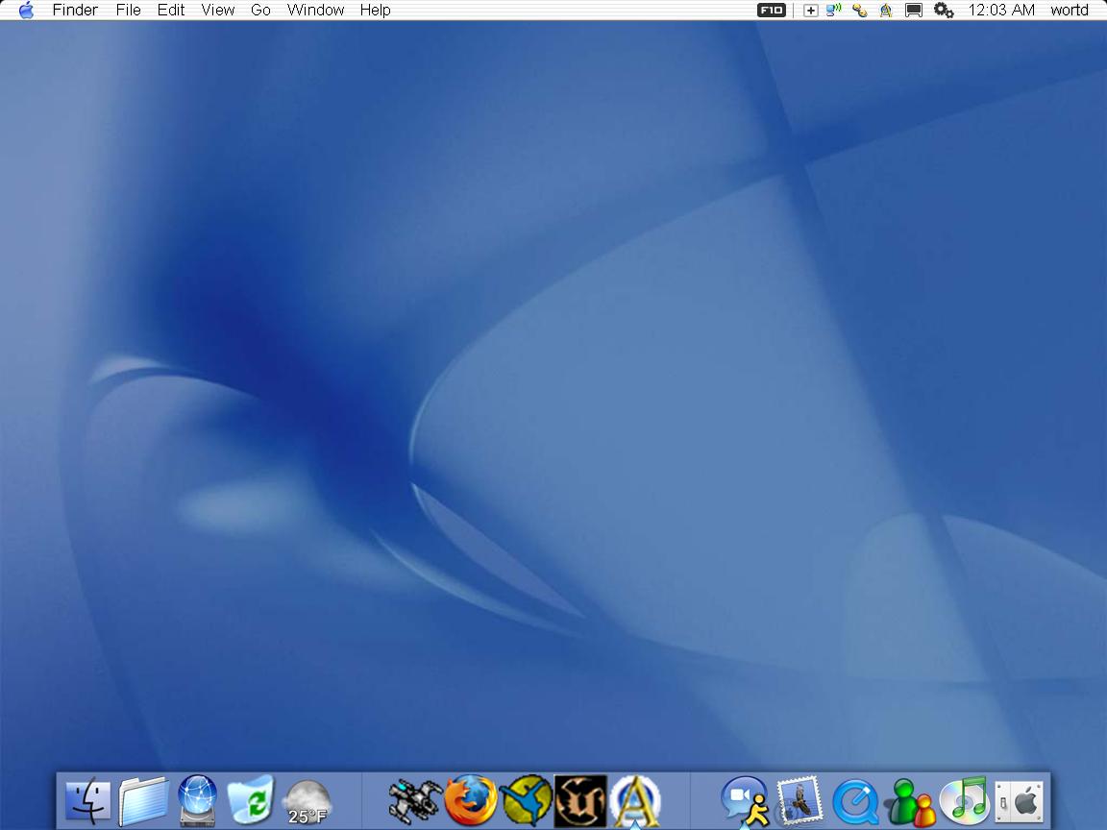Image resolution: width=1107 pixels, height=830 pixels.
Task: Launch the spaceship game icon
Action: pyautogui.click(x=414, y=801)
